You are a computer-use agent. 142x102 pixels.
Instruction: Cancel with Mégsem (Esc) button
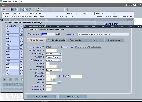73,96
